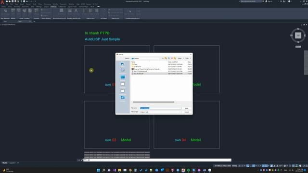The height and width of the screenshot is (173, 308).
Task: Click the file list horizontal scrollbar
Action: coord(154,102)
